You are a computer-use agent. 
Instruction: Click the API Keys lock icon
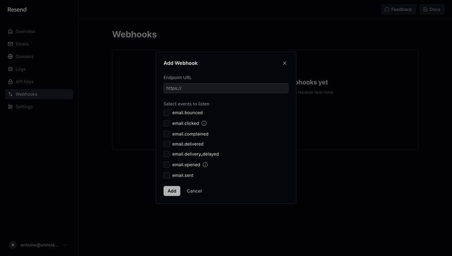[10, 82]
